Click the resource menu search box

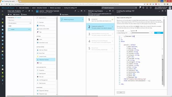pyautogui.click(x=46, y=18)
